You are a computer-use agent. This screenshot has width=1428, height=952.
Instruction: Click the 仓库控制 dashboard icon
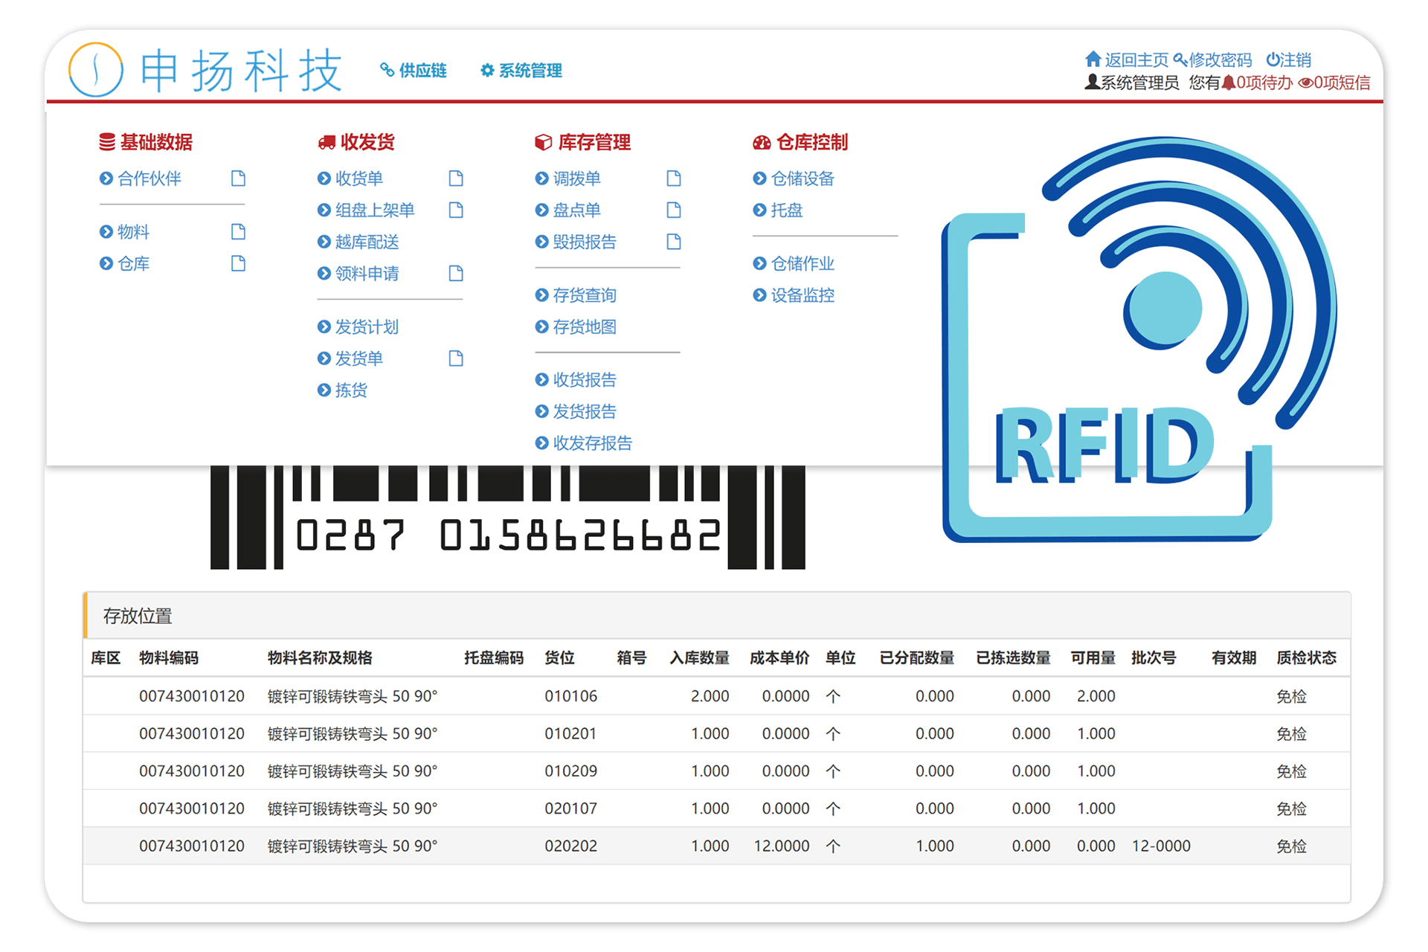tap(762, 142)
